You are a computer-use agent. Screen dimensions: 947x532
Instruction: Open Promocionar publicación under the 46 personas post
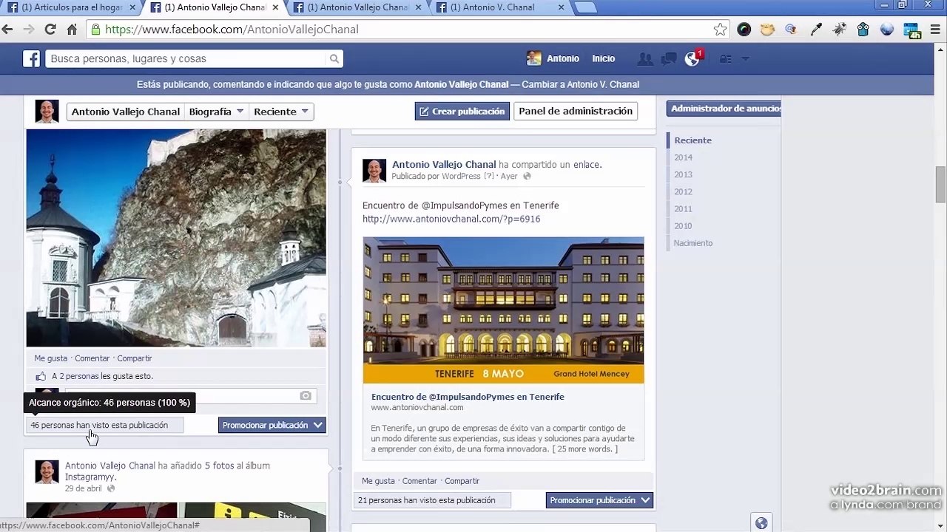[x=272, y=426]
